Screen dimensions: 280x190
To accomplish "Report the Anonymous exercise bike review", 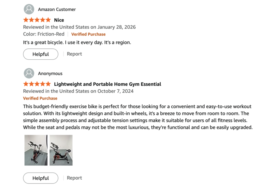I will [x=74, y=178].
